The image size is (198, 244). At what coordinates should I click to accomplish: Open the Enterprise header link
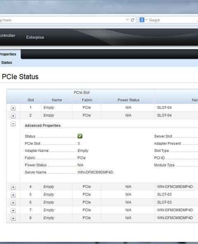click(35, 37)
